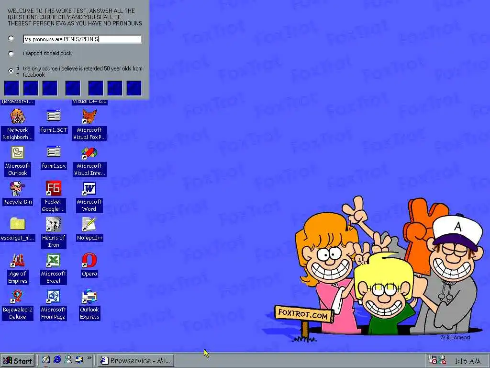Viewport: 490px width, 368px height.
Task: Open the Microsoft FrontPage shortcut
Action: click(x=54, y=305)
